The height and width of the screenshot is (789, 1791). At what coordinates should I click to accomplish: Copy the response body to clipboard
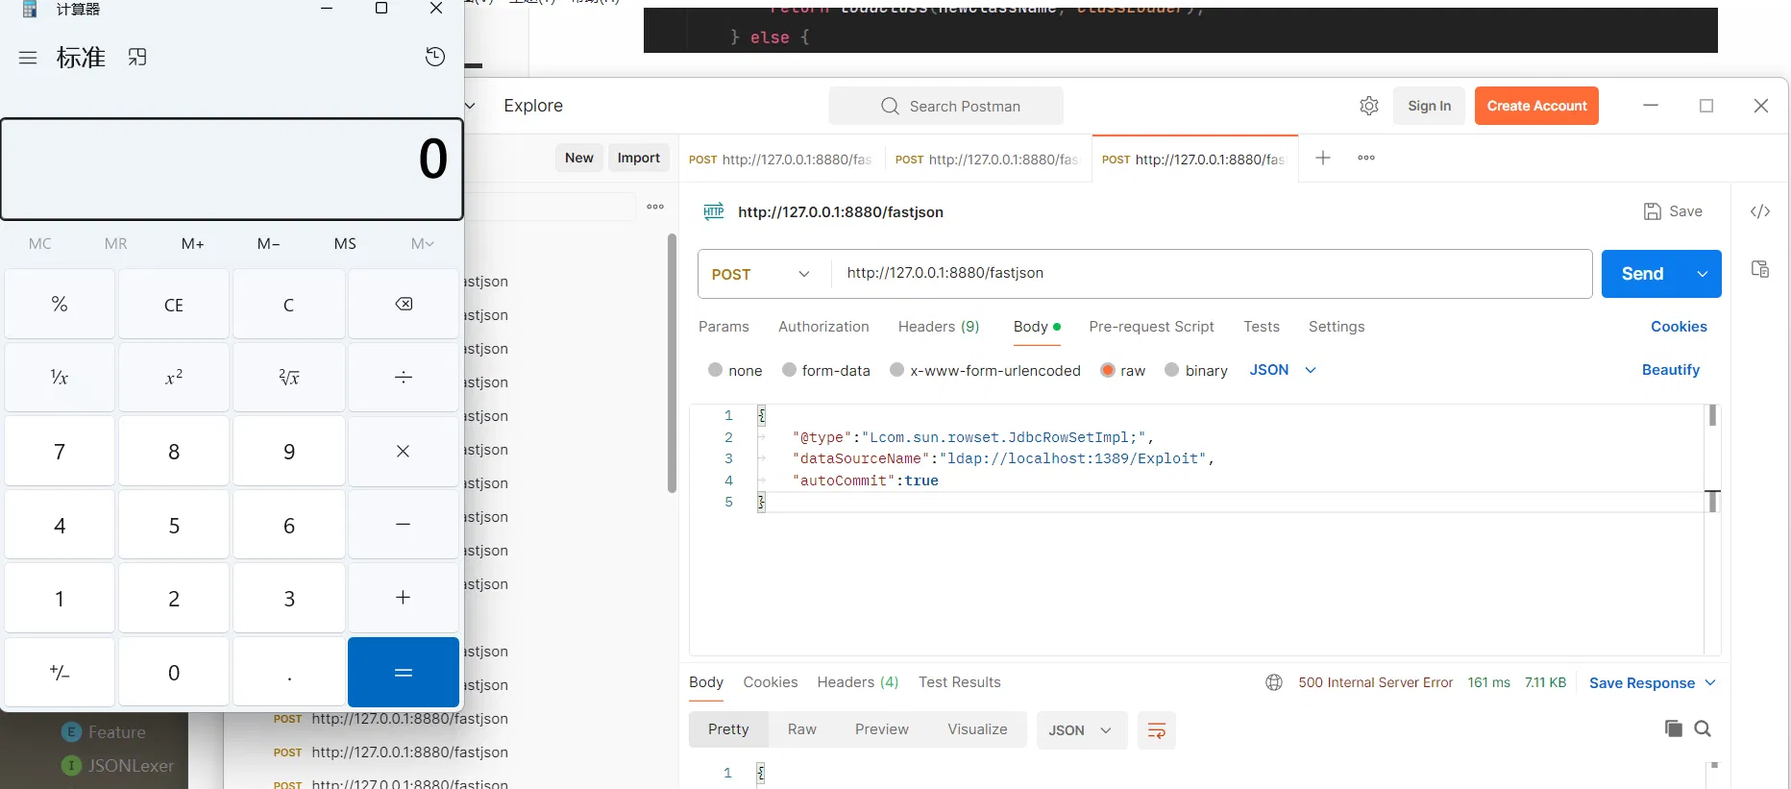1673,728
